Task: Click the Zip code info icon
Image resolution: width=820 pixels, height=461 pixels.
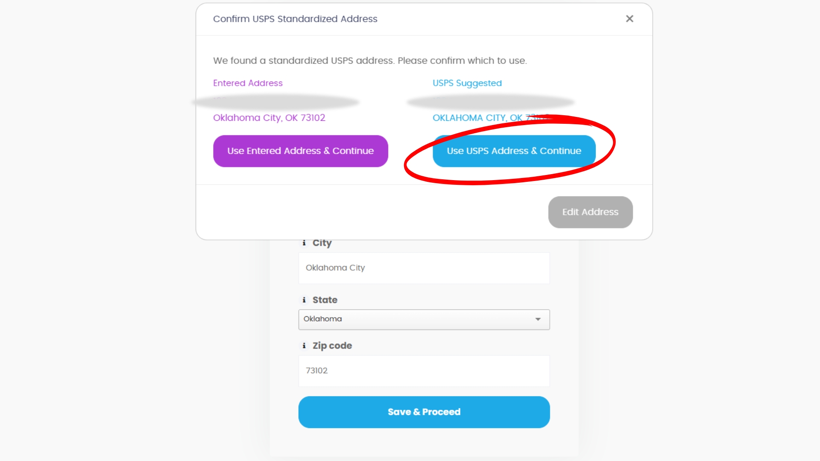Action: 304,346
